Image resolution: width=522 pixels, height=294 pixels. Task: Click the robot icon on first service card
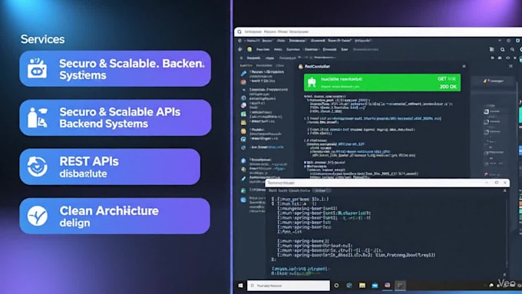(37, 68)
